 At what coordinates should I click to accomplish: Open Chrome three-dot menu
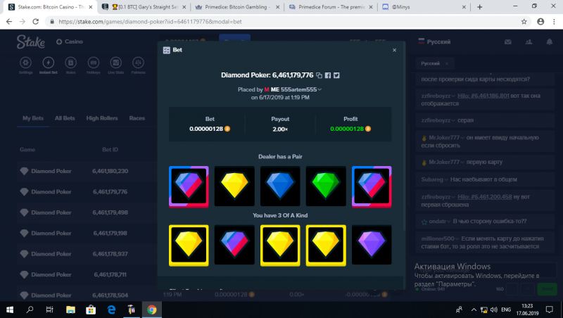coord(554,22)
